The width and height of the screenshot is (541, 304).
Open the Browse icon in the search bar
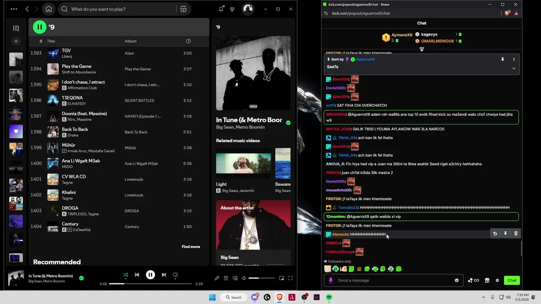183,9
